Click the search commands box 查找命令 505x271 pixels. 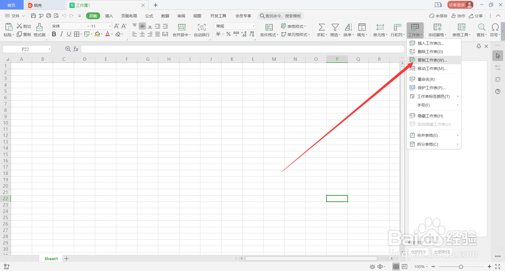coord(280,16)
